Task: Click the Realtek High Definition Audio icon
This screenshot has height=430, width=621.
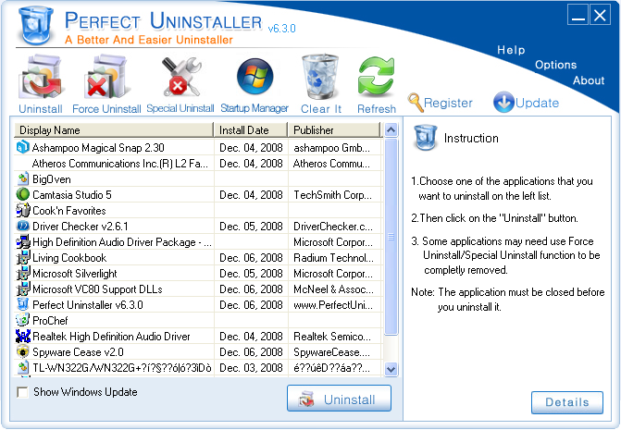Action: 23,336
